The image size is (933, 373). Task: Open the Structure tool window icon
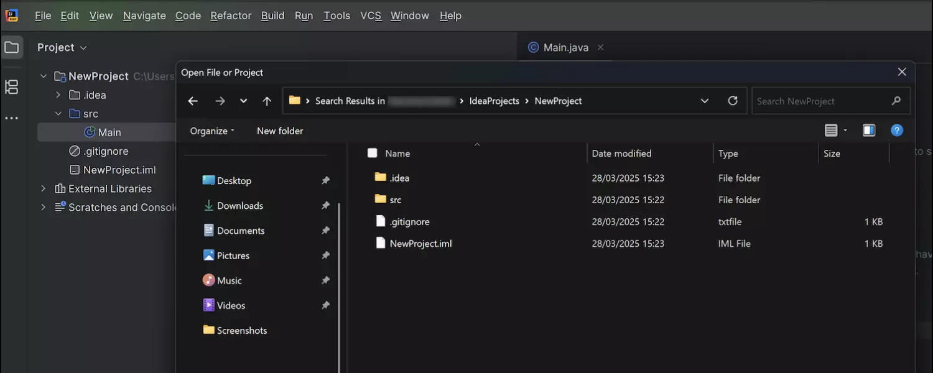pyautogui.click(x=12, y=87)
